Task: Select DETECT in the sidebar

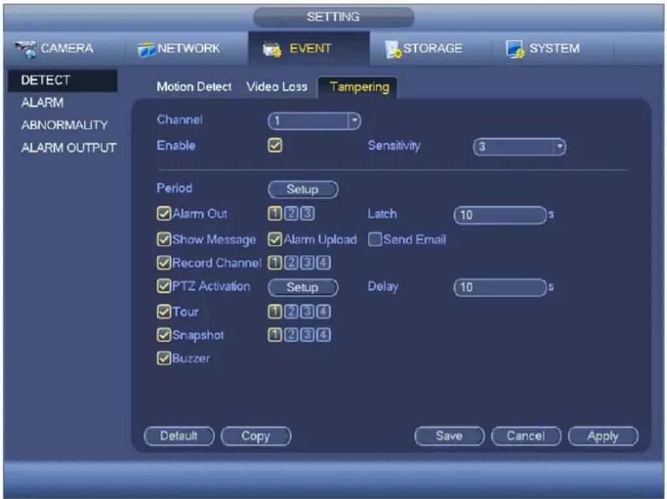Action: click(x=63, y=80)
